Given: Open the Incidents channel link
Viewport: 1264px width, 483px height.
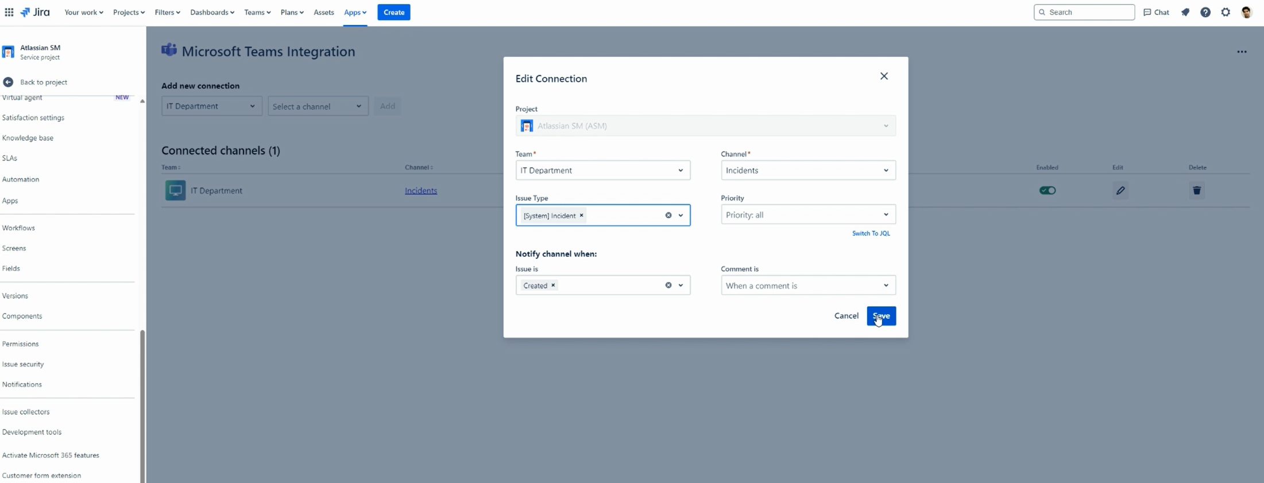Looking at the screenshot, I should (420, 191).
